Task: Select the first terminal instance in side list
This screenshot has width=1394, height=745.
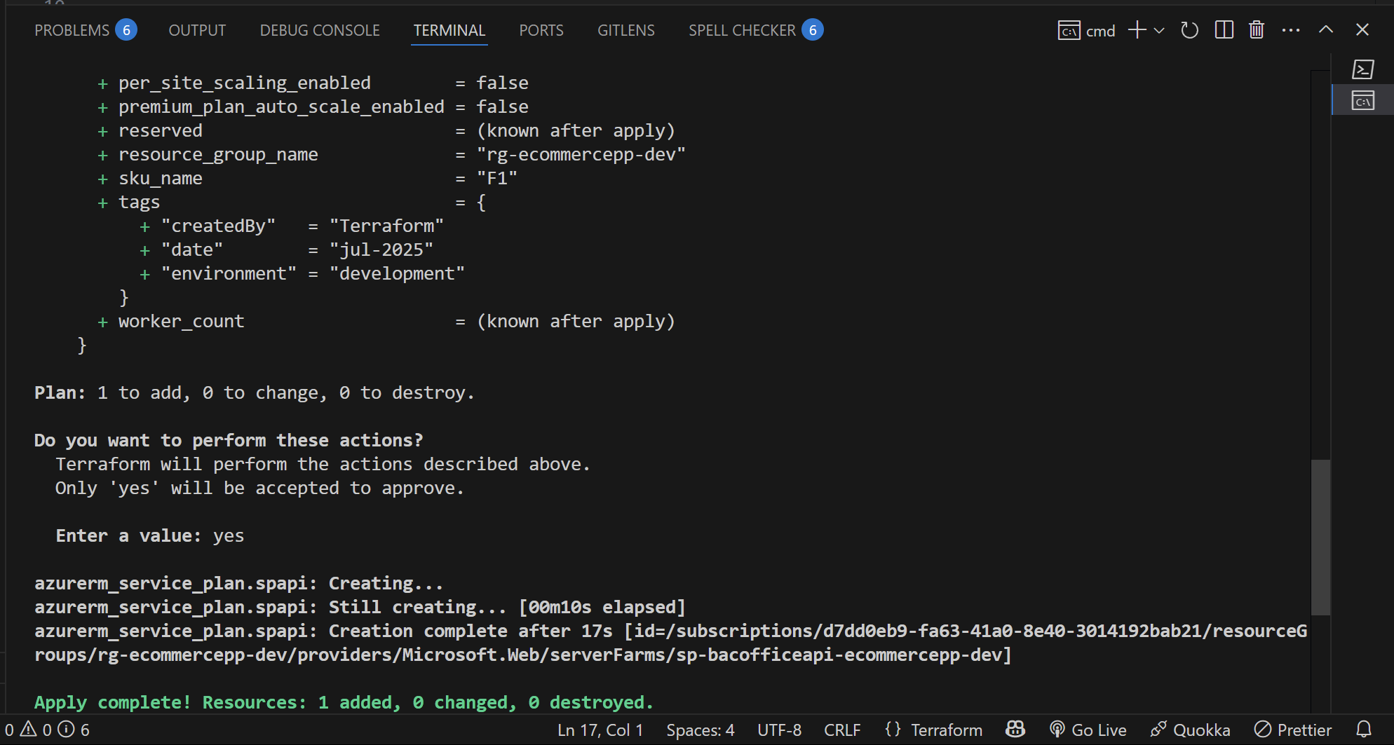Action: (x=1362, y=69)
